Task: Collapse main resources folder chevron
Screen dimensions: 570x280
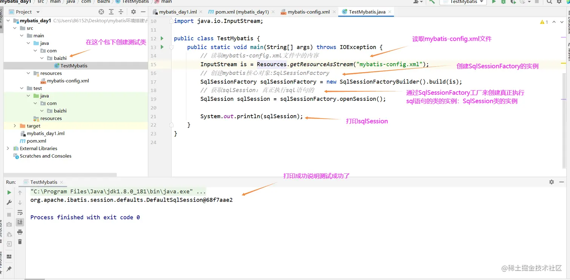Action: [28, 73]
